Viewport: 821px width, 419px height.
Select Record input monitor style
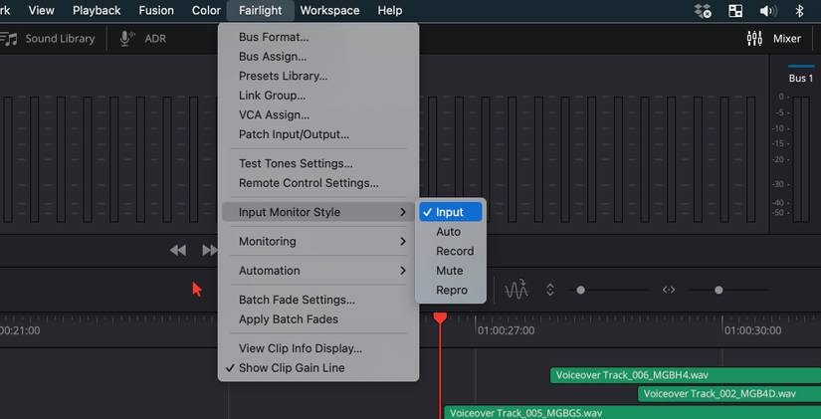454,251
